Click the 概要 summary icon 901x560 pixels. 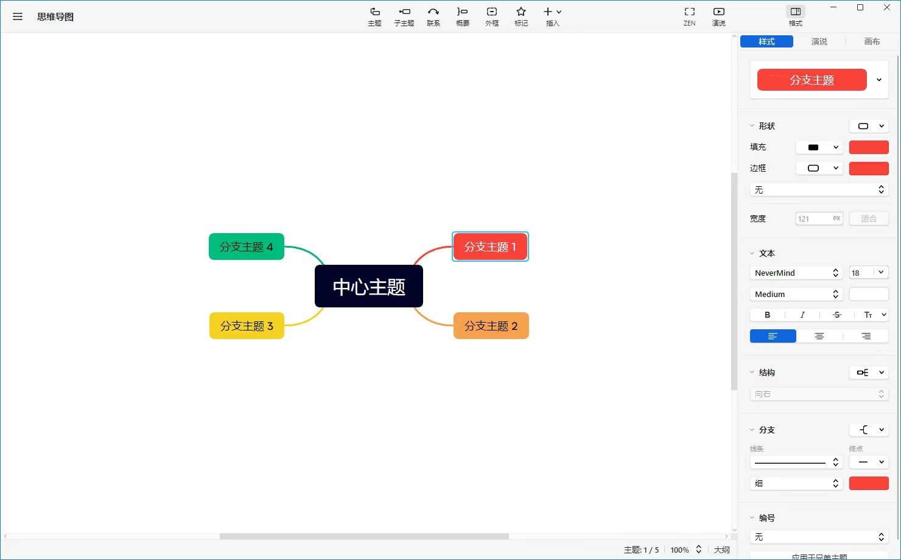(x=462, y=16)
